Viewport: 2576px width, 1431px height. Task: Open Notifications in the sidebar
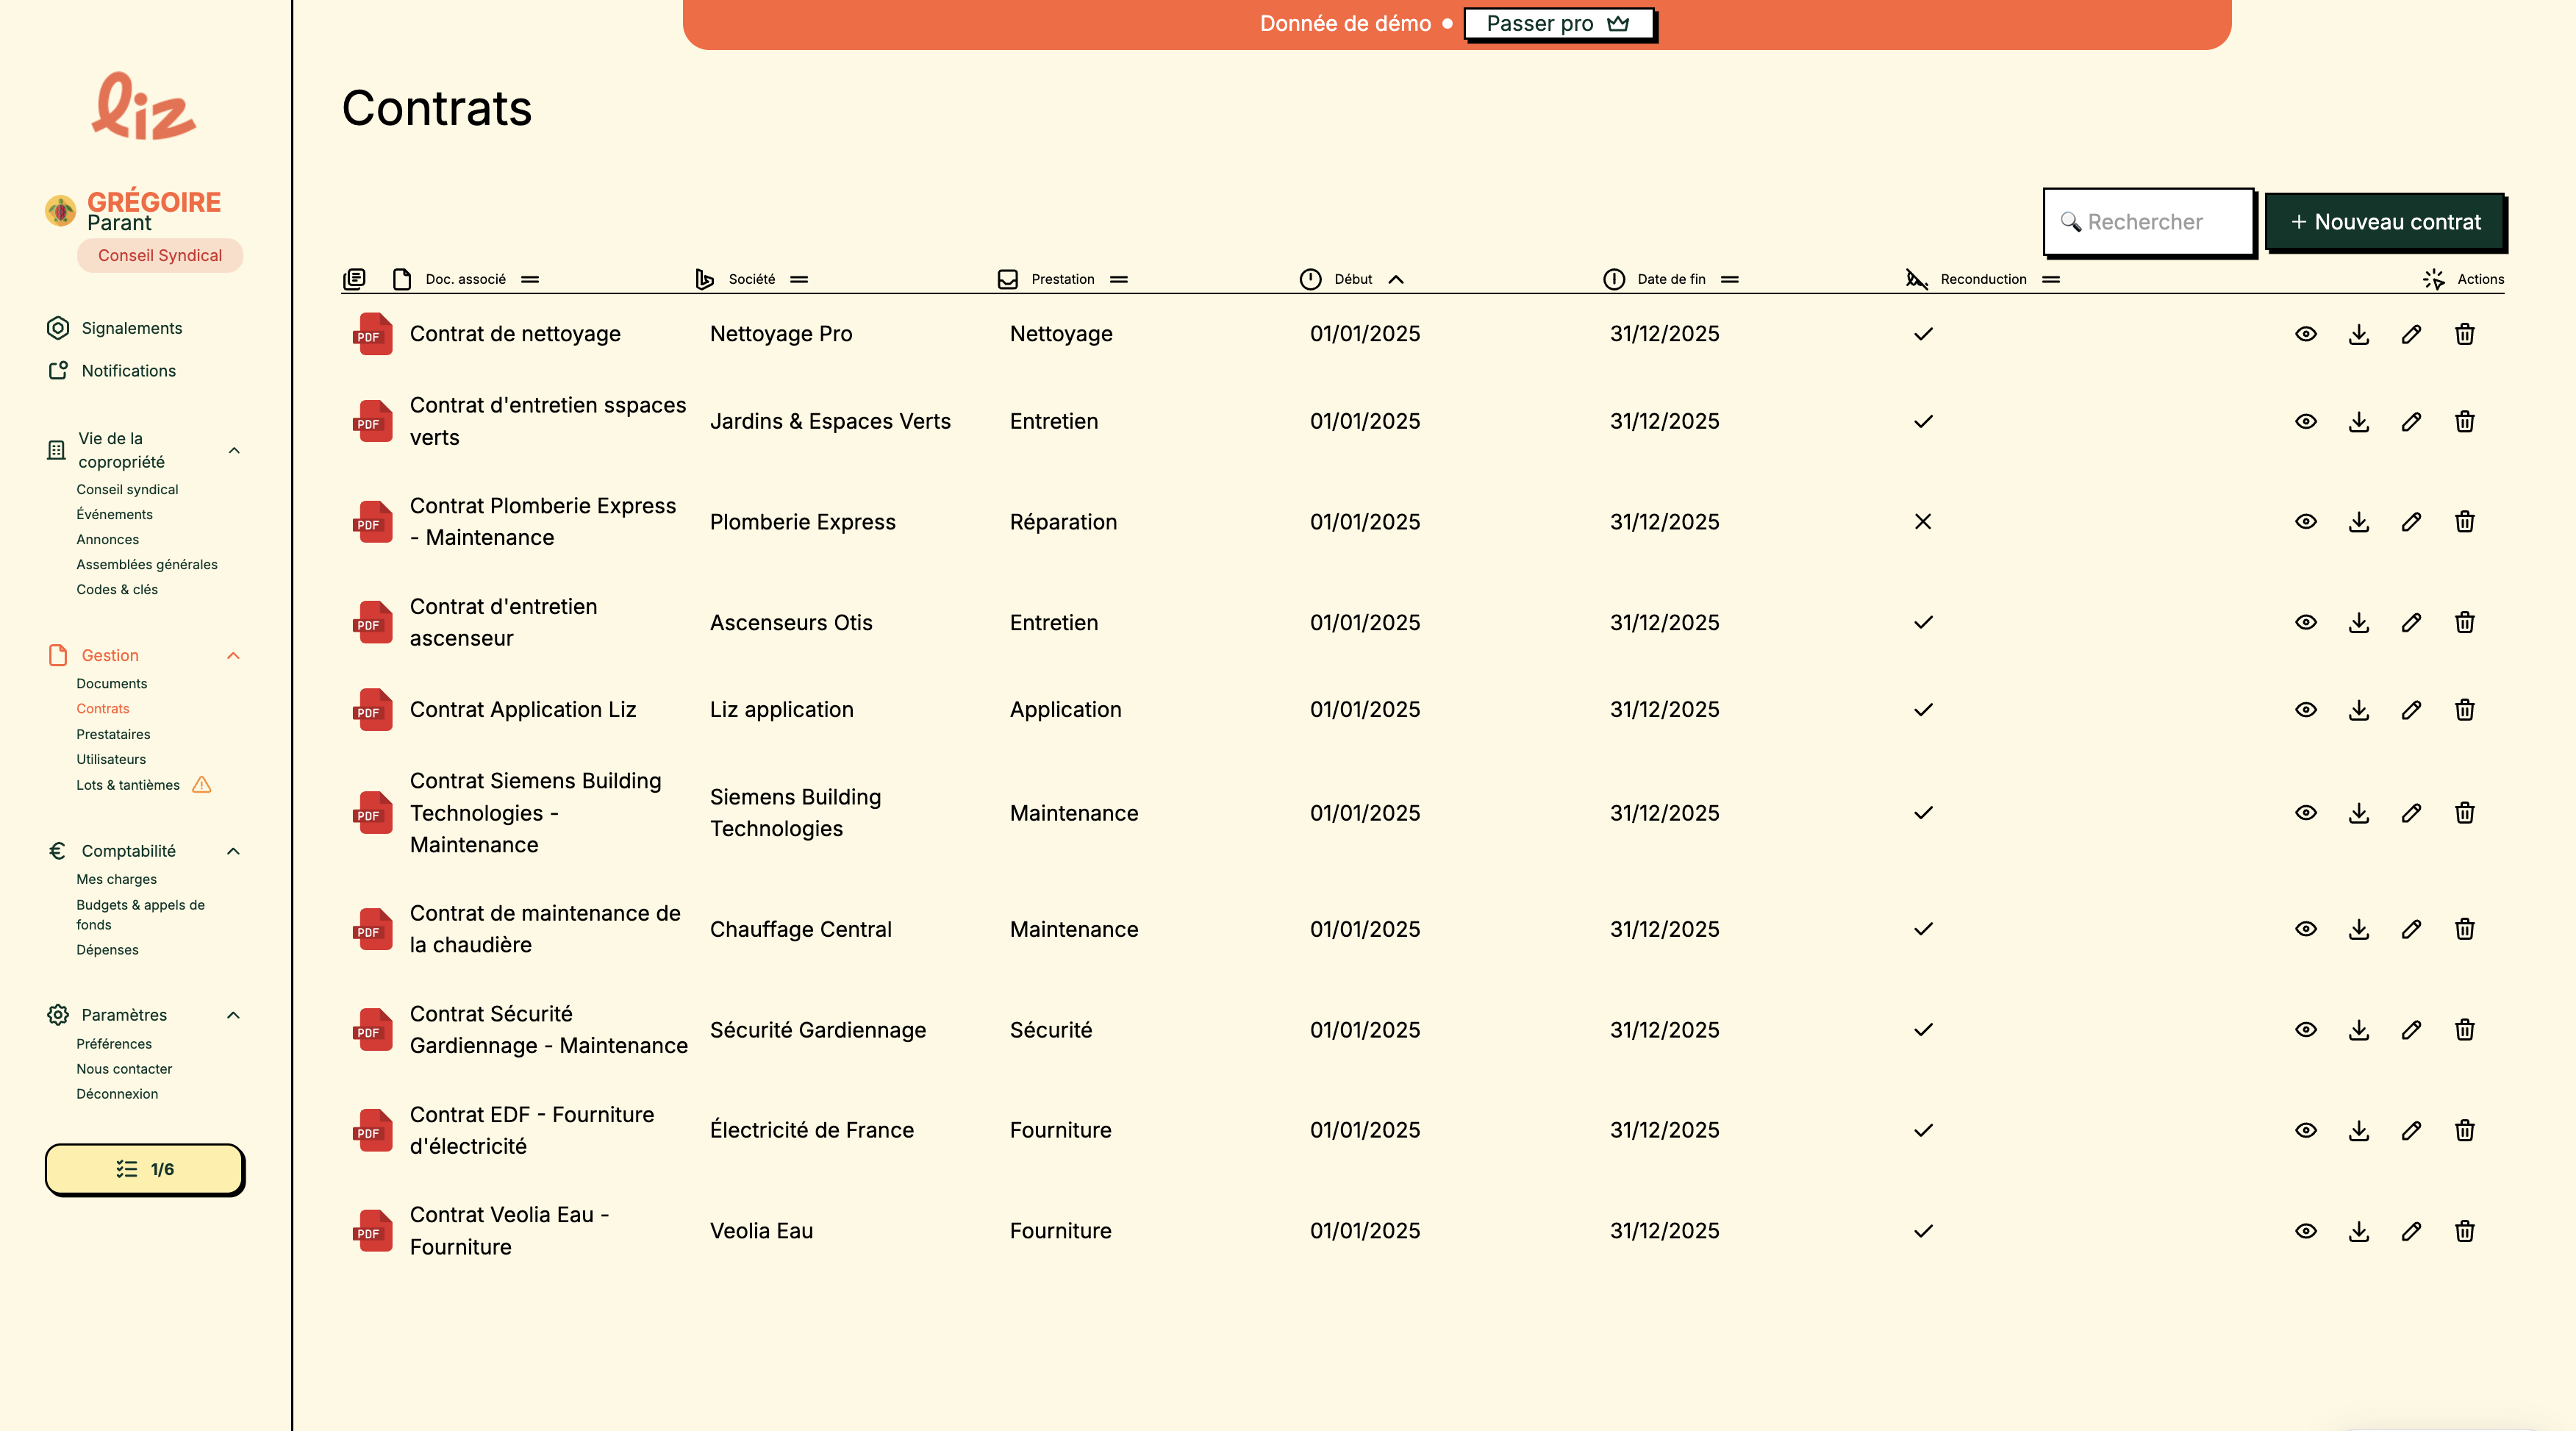click(128, 371)
